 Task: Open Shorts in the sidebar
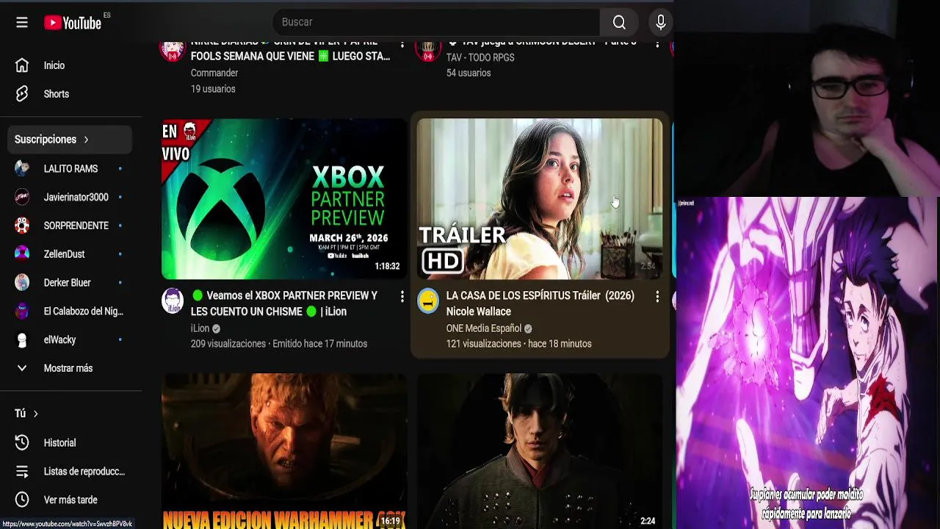[x=70, y=94]
